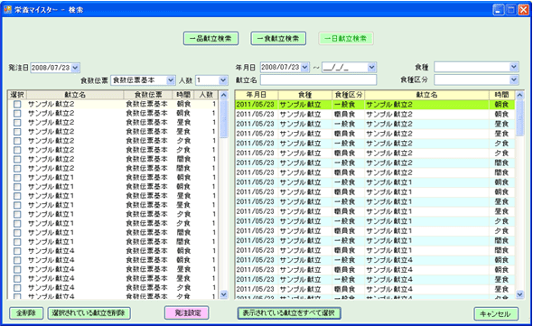This screenshot has width=533, height=326.
Task: Select 一般食 サンプル献立4 朝食 row
Action: click(x=375, y=260)
